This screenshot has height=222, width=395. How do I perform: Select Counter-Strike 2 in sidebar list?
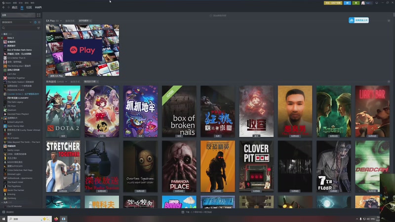pos(23,94)
